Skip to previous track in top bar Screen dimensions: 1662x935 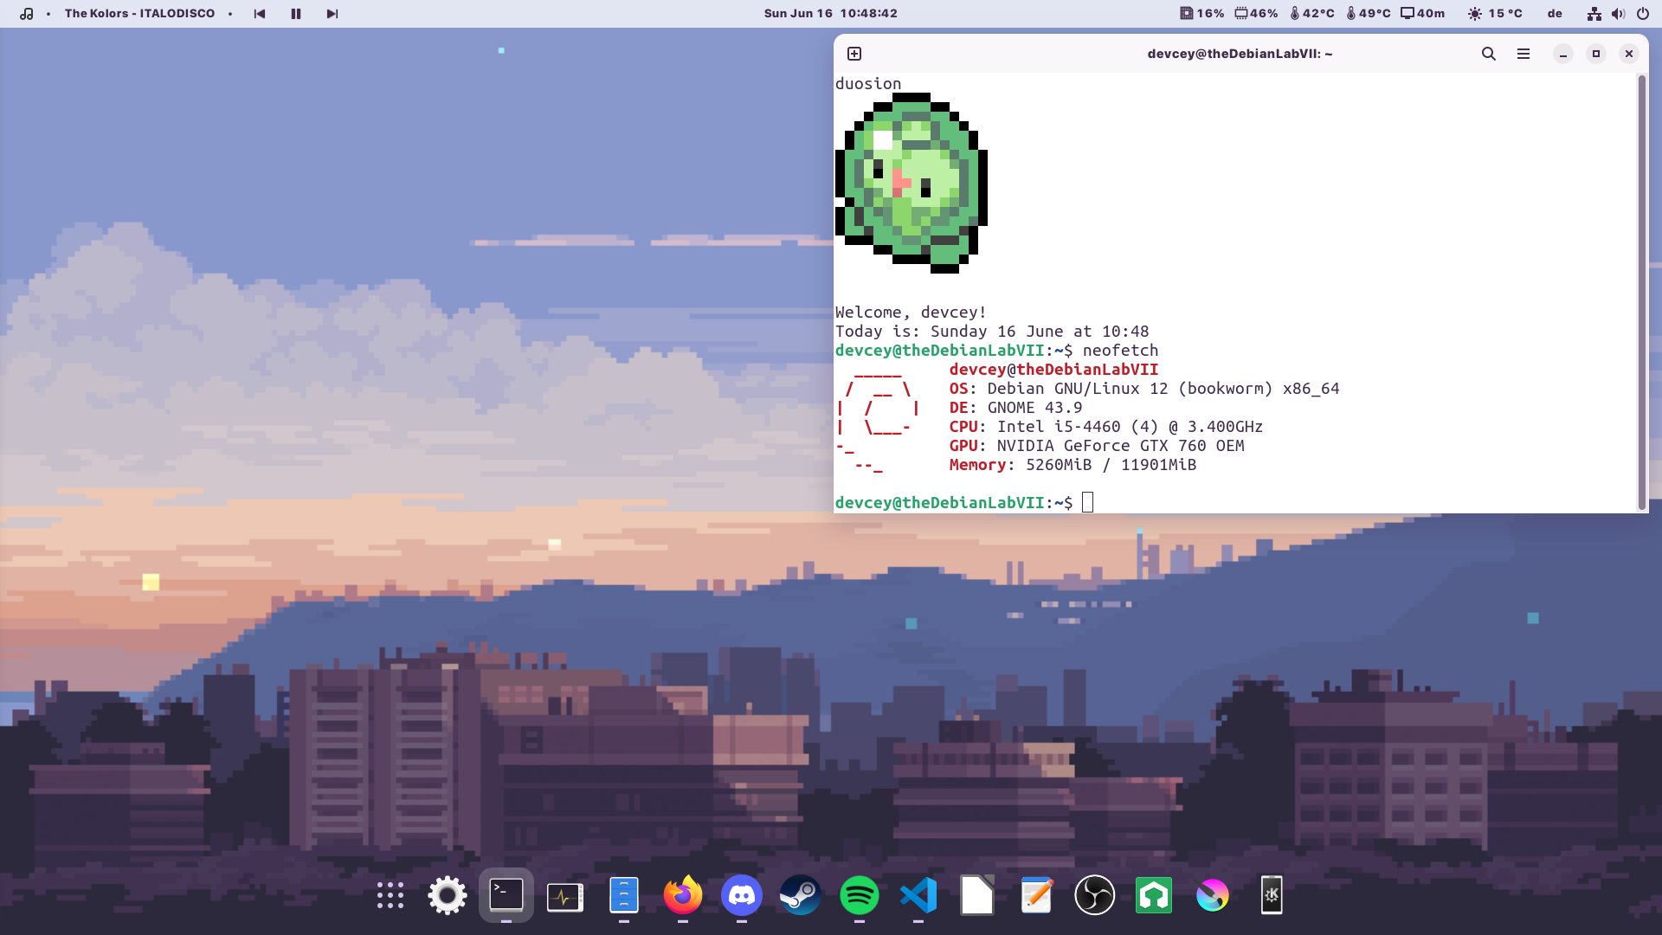pos(260,14)
